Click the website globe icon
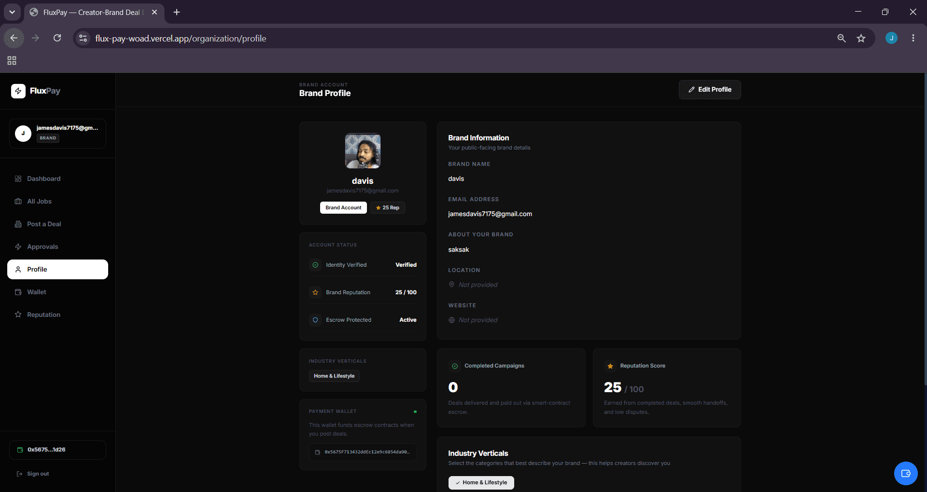 coord(451,320)
